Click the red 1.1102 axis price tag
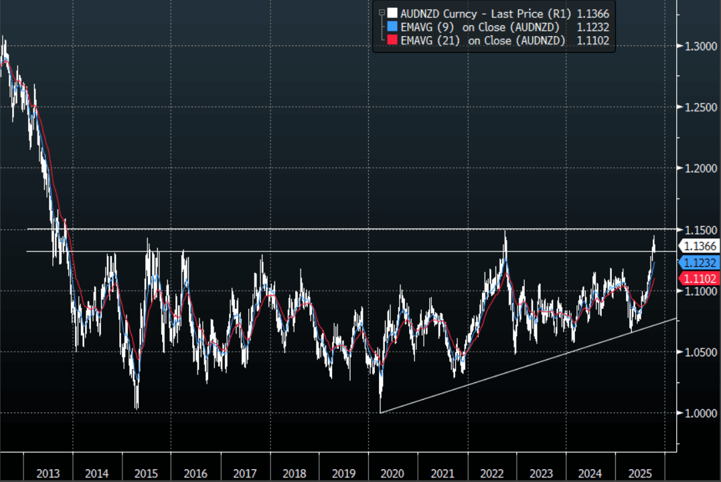 [x=700, y=278]
